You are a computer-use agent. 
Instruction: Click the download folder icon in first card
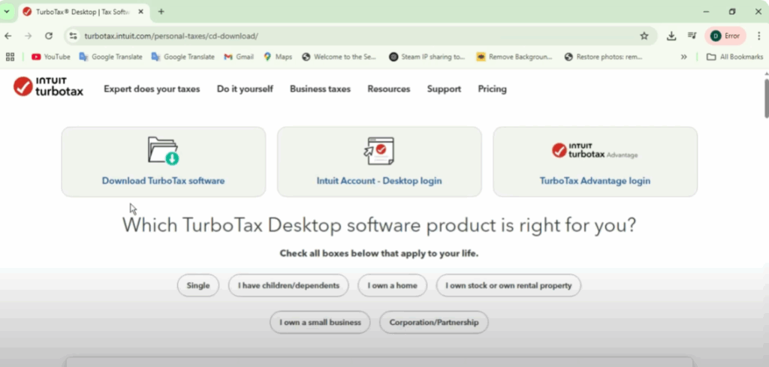163,150
